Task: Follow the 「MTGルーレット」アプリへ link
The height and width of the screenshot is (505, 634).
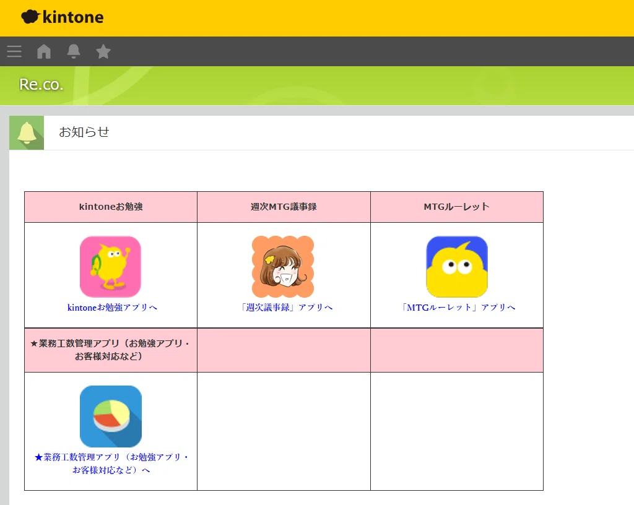Action: tap(458, 308)
